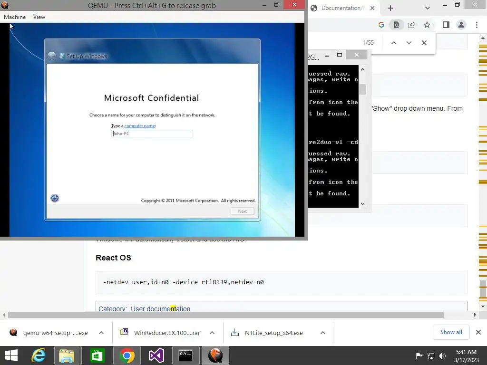Open the View menu in QEMU

[39, 17]
